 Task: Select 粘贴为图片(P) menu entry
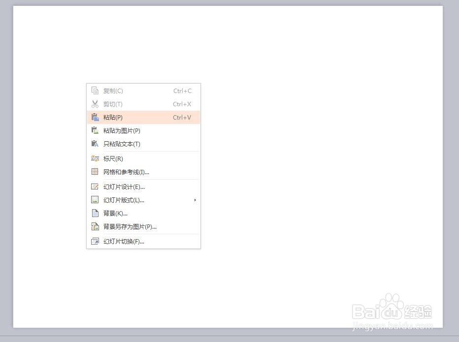click(x=143, y=130)
